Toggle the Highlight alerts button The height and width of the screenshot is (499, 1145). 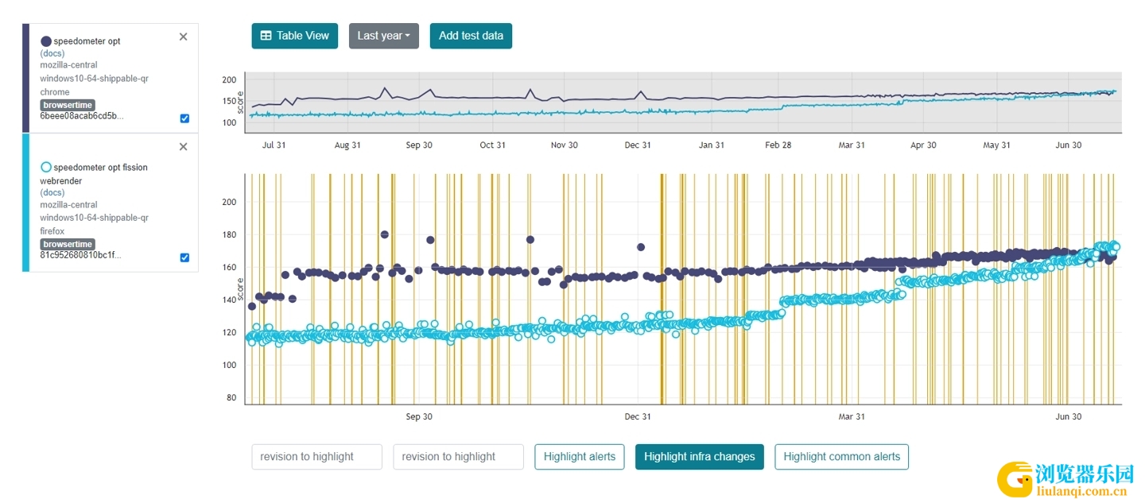tap(580, 457)
